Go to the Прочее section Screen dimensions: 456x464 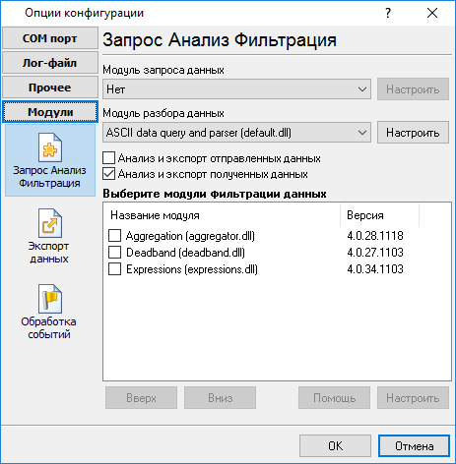(50, 87)
